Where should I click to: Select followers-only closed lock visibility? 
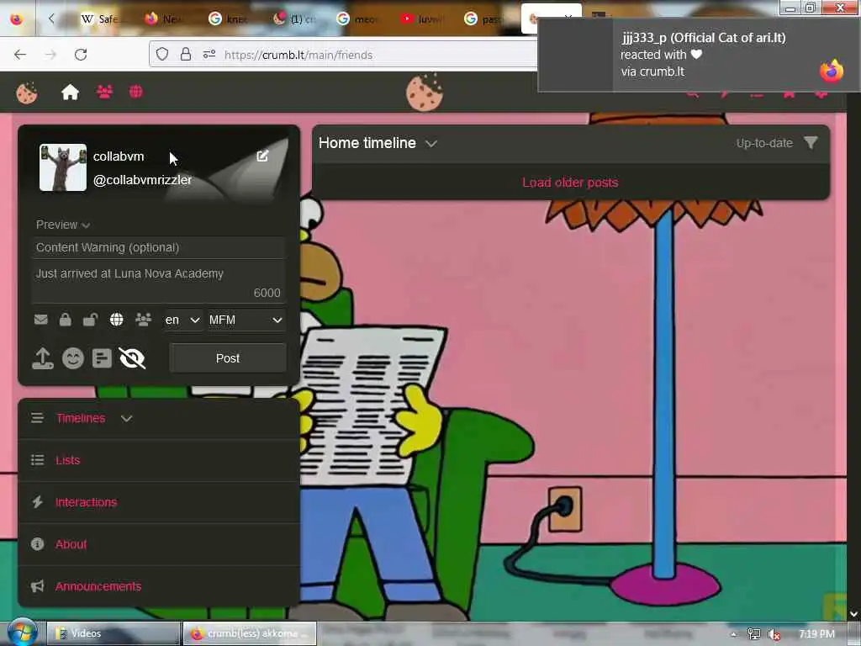[66, 320]
